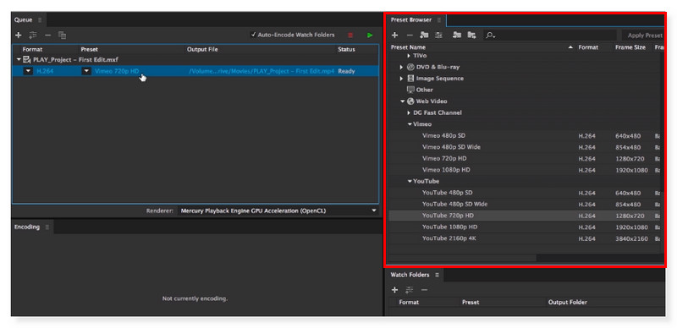Click the Other monitor icon
This screenshot has height=328, width=677.
[410, 90]
